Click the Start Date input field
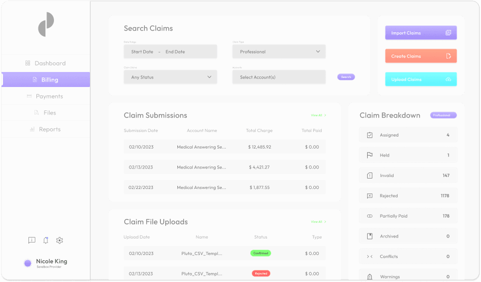 (x=142, y=51)
